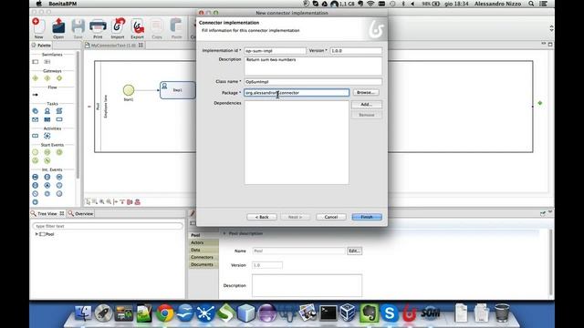The width and height of the screenshot is (584, 328).
Task: Select the Lane icon under Swimlanes
Action: (x=47, y=62)
